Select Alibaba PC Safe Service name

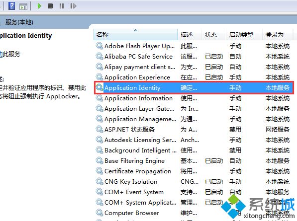[138, 56]
